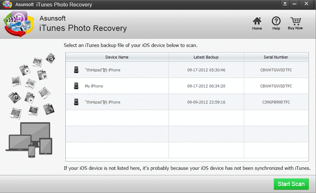316x193 pixels.
Task: Click the small app icon in the title bar
Action: tap(7, 5)
